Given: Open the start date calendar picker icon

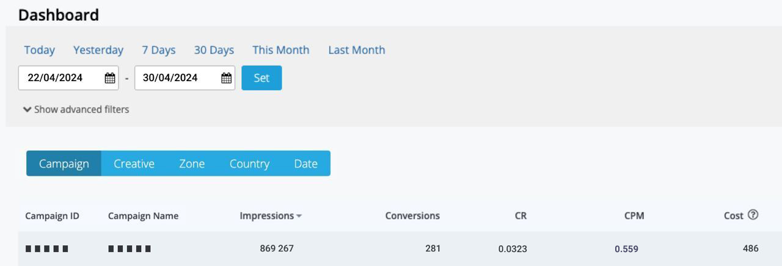Looking at the screenshot, I should (110, 78).
